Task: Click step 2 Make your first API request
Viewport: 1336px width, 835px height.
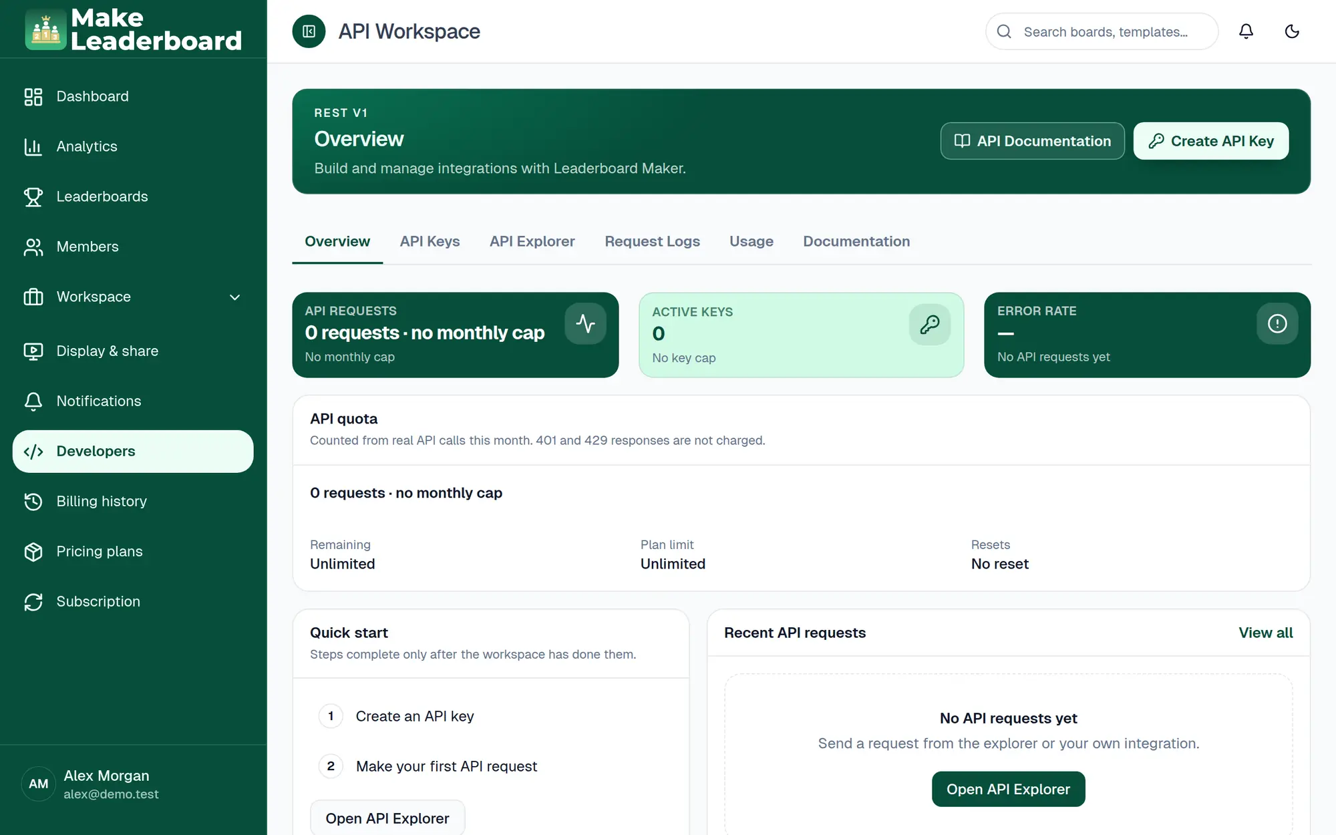Action: 428,766
